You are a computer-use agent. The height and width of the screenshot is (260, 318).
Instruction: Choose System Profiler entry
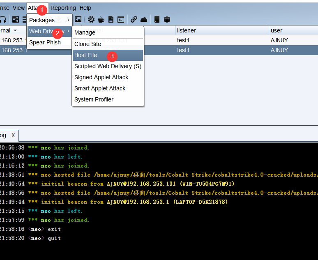108,99
